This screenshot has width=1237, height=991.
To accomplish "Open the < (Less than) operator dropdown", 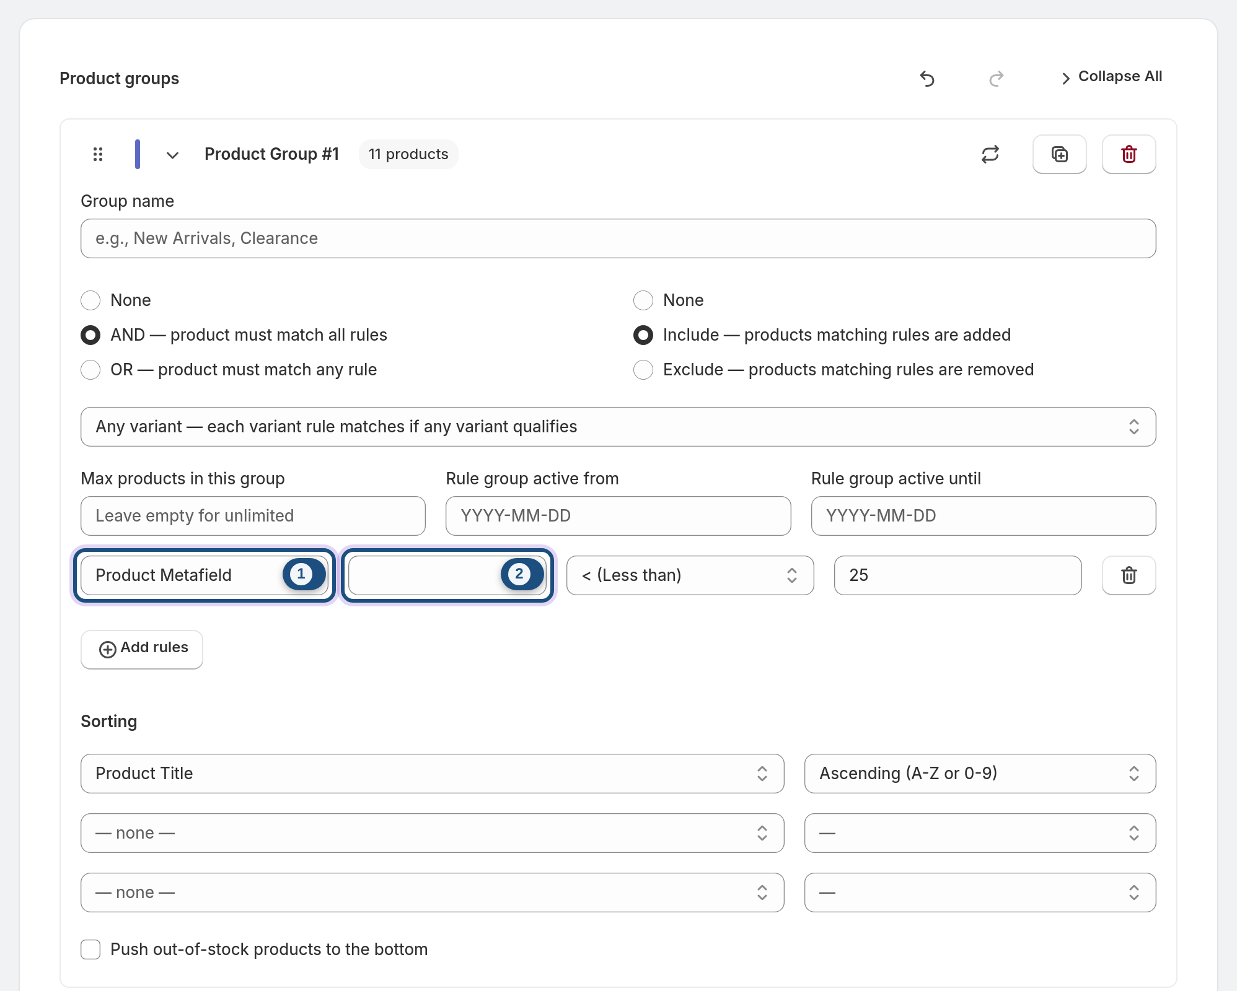I will click(690, 575).
